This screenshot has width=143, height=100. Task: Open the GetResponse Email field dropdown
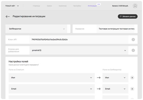tap(115, 89)
